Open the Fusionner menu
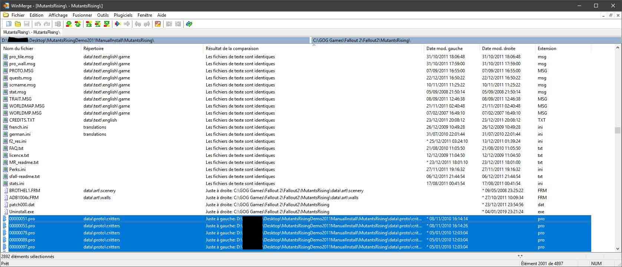This screenshot has width=622, height=267. [82, 15]
